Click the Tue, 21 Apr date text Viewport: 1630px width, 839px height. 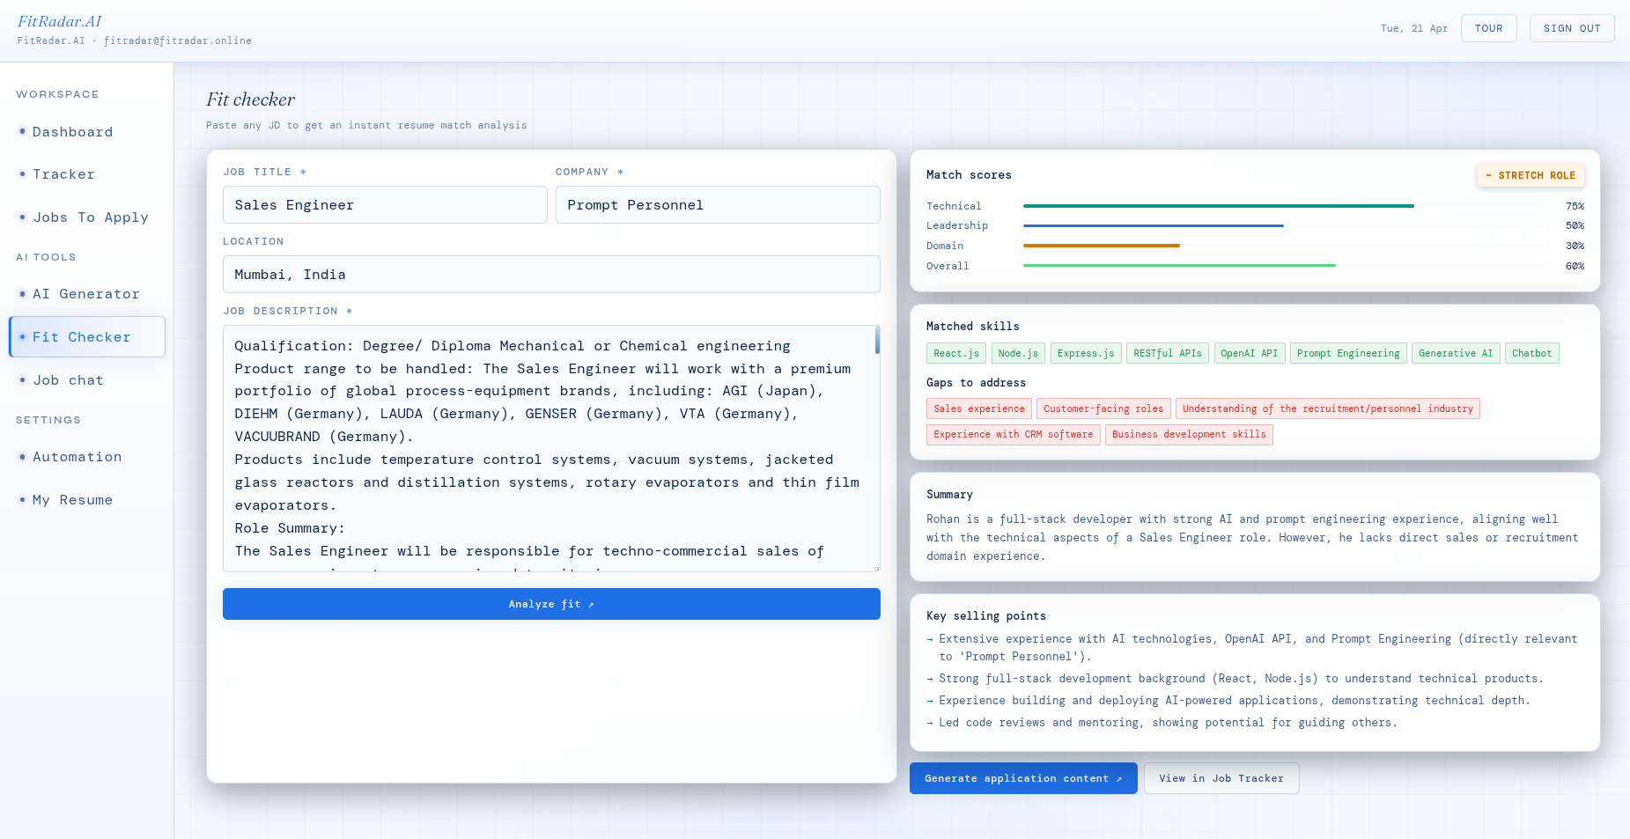tap(1414, 28)
